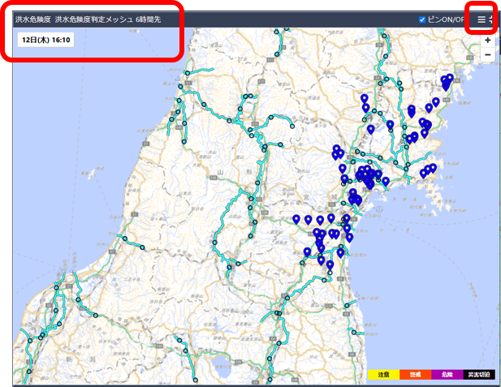Select the yellow 注意 legend swatch

(383, 375)
